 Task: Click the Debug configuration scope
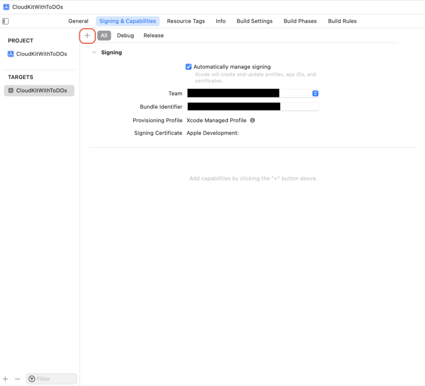(x=125, y=35)
